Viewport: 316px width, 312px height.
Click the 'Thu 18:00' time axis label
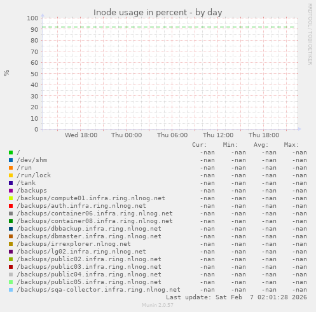(264, 135)
